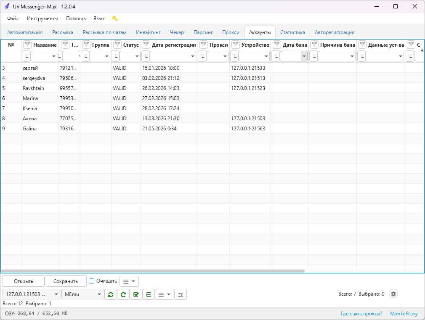Viewport: 425px width, 320px height.
Task: Click the green select-all checkmark icon
Action: coord(136,294)
